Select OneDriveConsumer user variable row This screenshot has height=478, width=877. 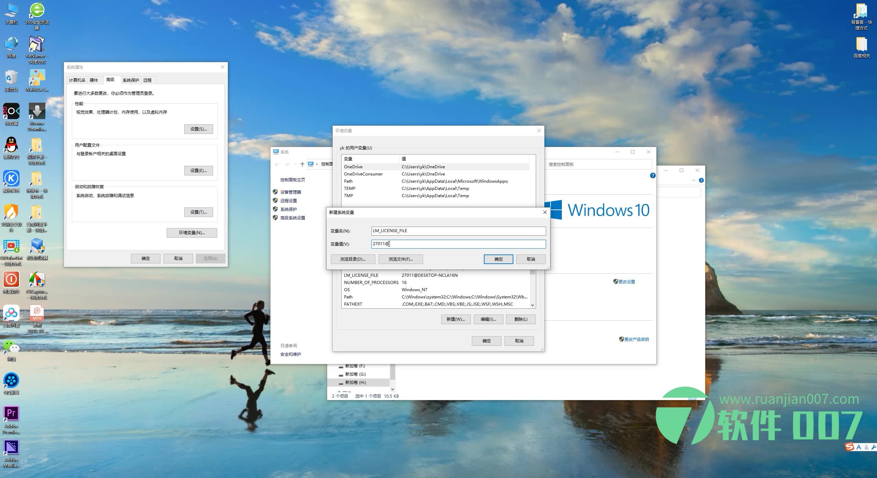click(x=435, y=174)
